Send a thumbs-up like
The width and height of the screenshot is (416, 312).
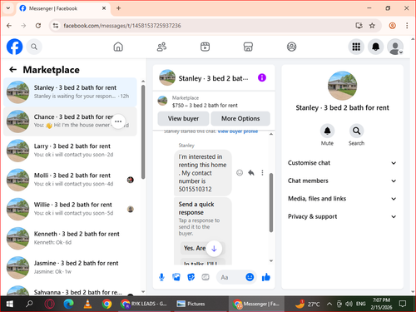pyautogui.click(x=266, y=277)
